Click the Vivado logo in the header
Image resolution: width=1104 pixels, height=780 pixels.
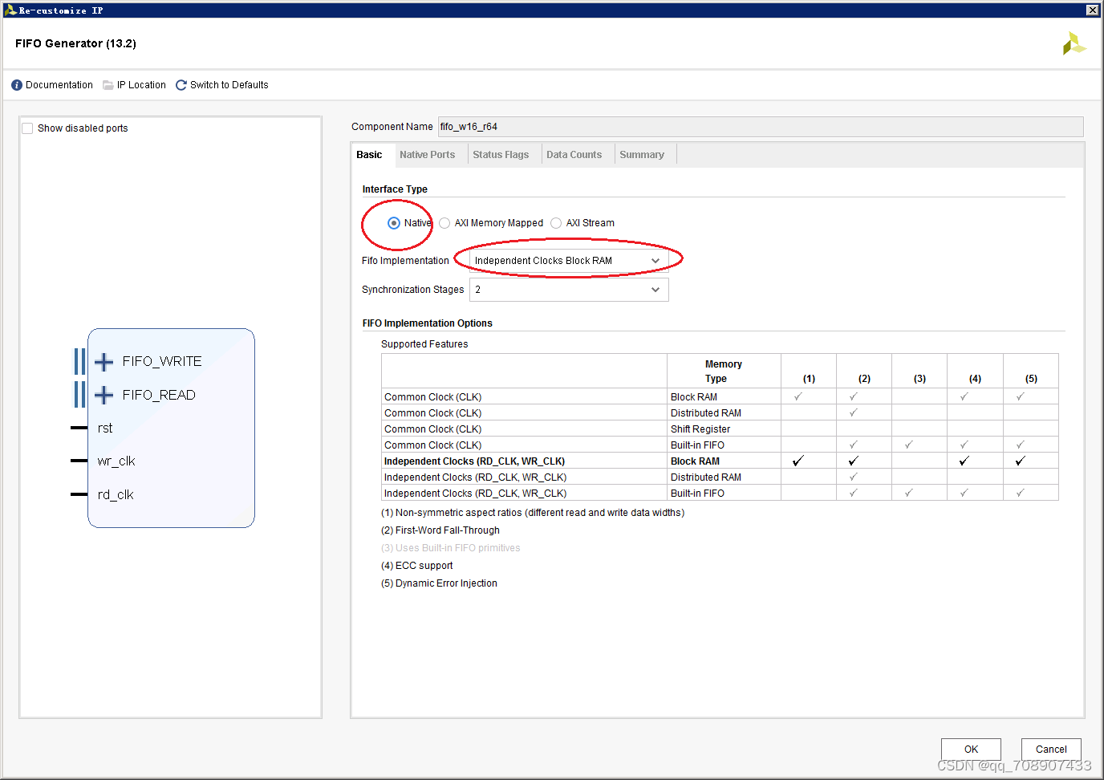[x=1074, y=43]
